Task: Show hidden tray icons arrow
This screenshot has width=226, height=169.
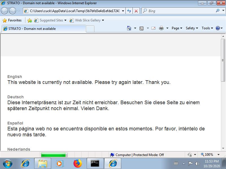Action: point(184,164)
